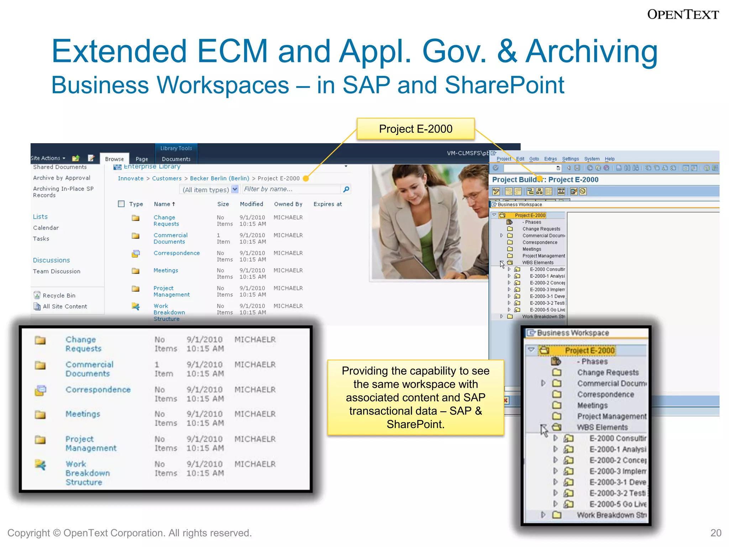This screenshot has width=729, height=547.
Task: Click the red SAP Cancel icon
Action: pyautogui.click(x=606, y=168)
